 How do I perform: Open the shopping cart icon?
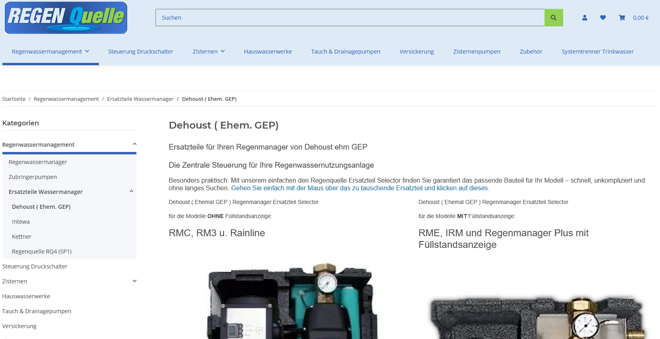(622, 18)
